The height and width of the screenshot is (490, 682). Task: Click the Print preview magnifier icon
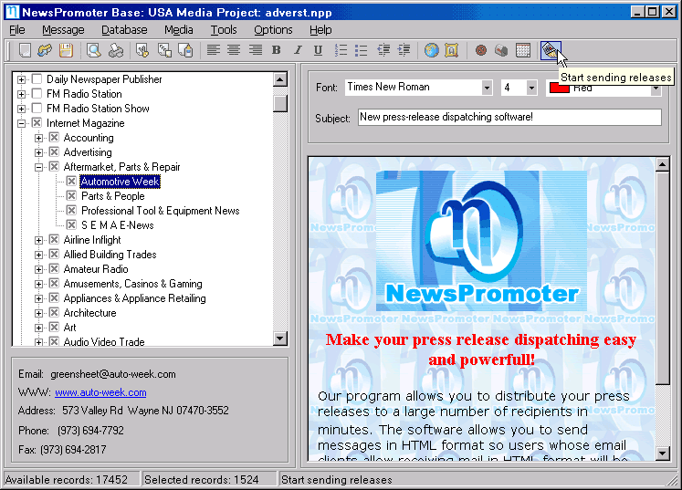click(93, 50)
